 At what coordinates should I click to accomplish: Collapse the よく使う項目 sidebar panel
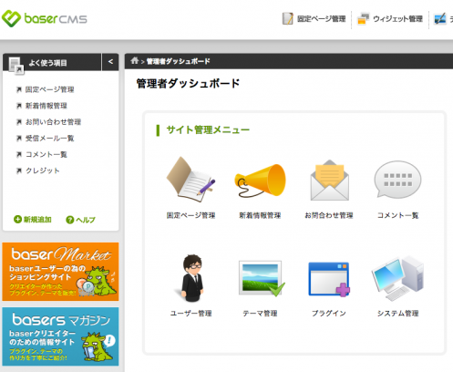tap(110, 62)
